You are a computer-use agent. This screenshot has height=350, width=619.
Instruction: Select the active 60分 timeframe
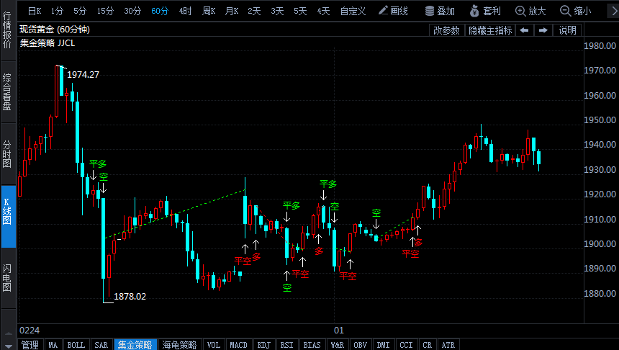tap(160, 11)
